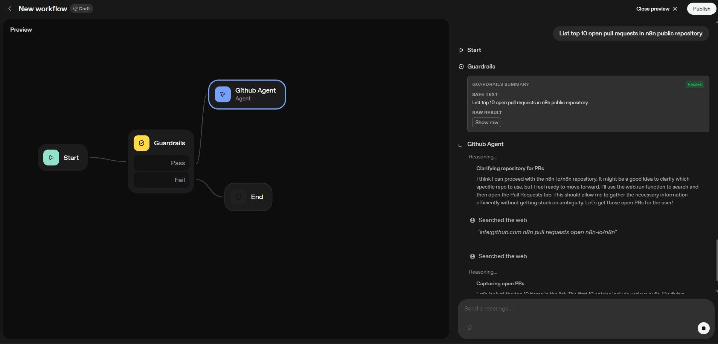Screen dimensions: 718x344
Task: Click the Passed status badge
Action: 695,84
